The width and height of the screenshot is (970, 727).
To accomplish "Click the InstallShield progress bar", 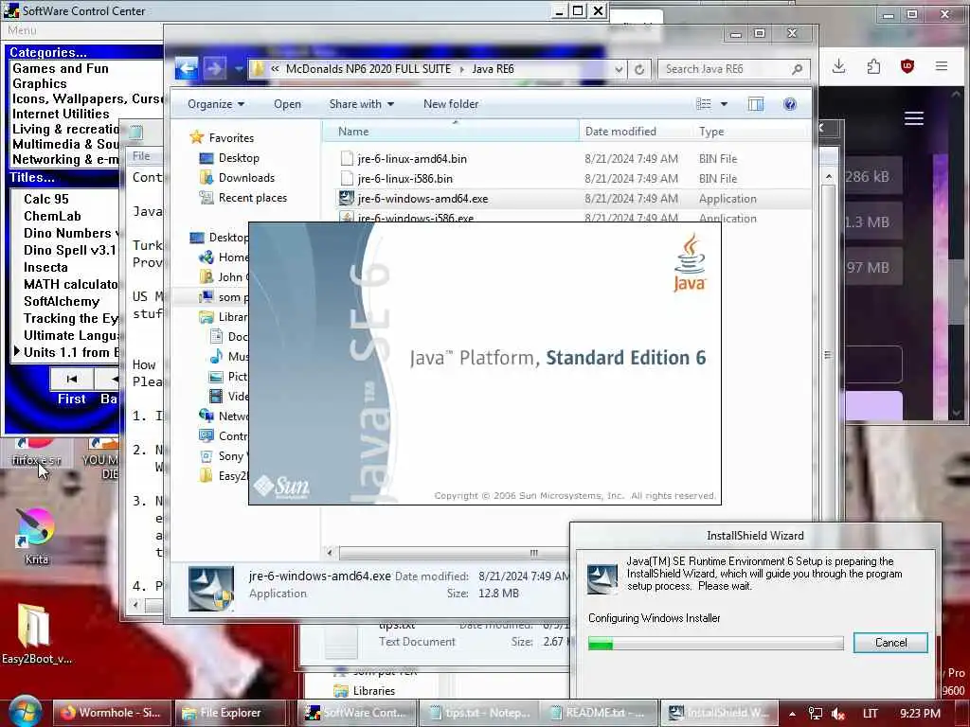I will click(716, 644).
